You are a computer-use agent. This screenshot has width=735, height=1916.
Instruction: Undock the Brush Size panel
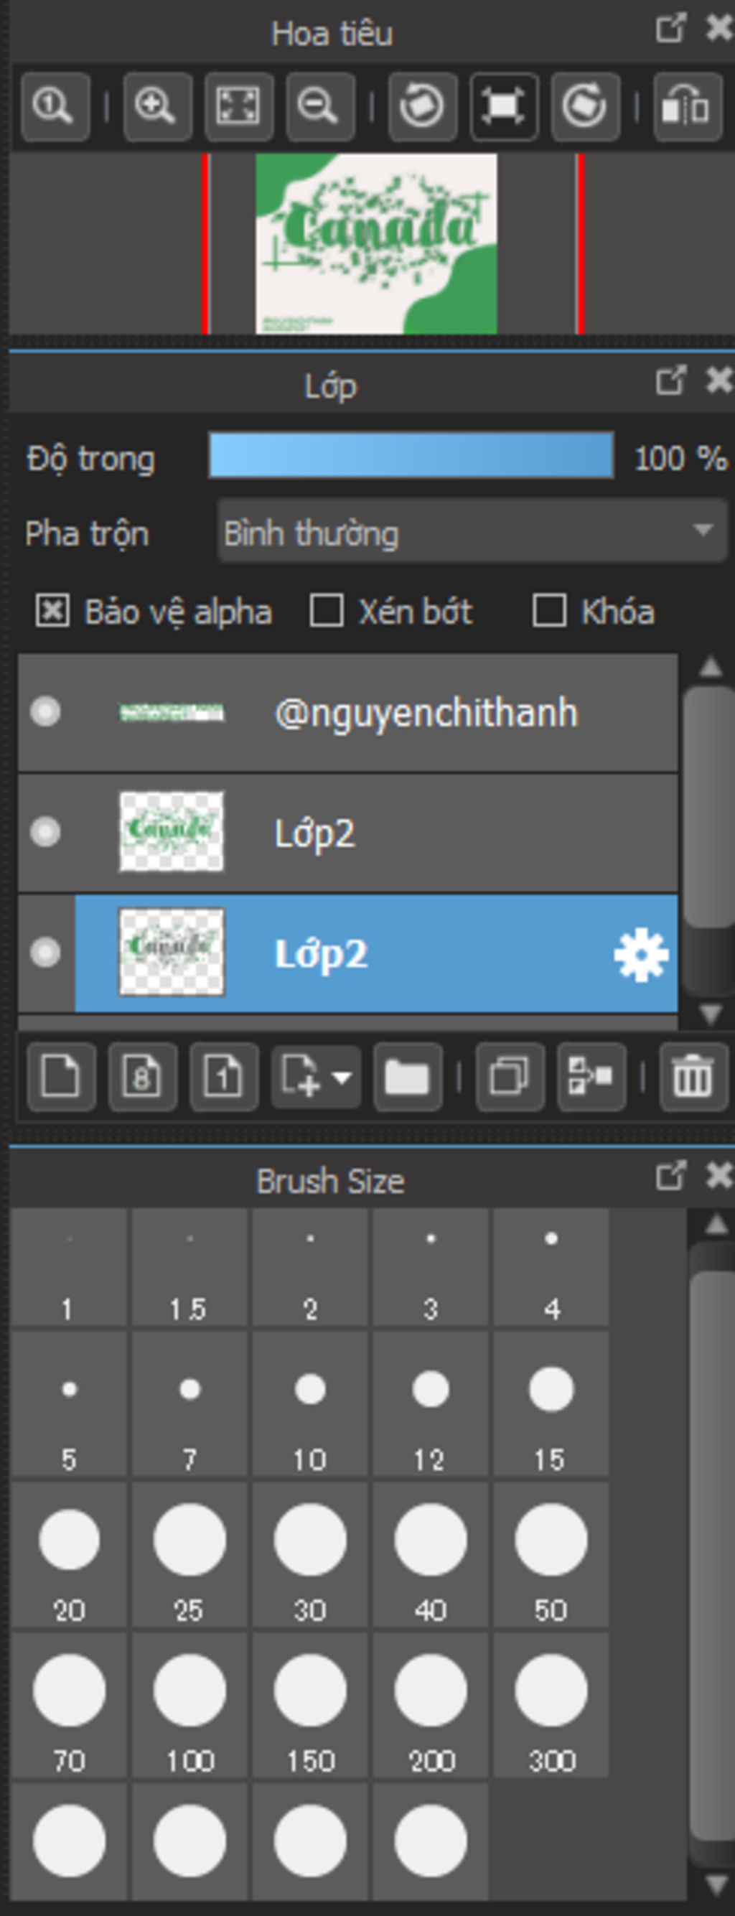[670, 1176]
